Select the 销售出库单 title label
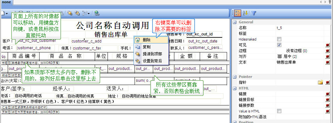The height and width of the screenshot is (123, 333). [111, 35]
